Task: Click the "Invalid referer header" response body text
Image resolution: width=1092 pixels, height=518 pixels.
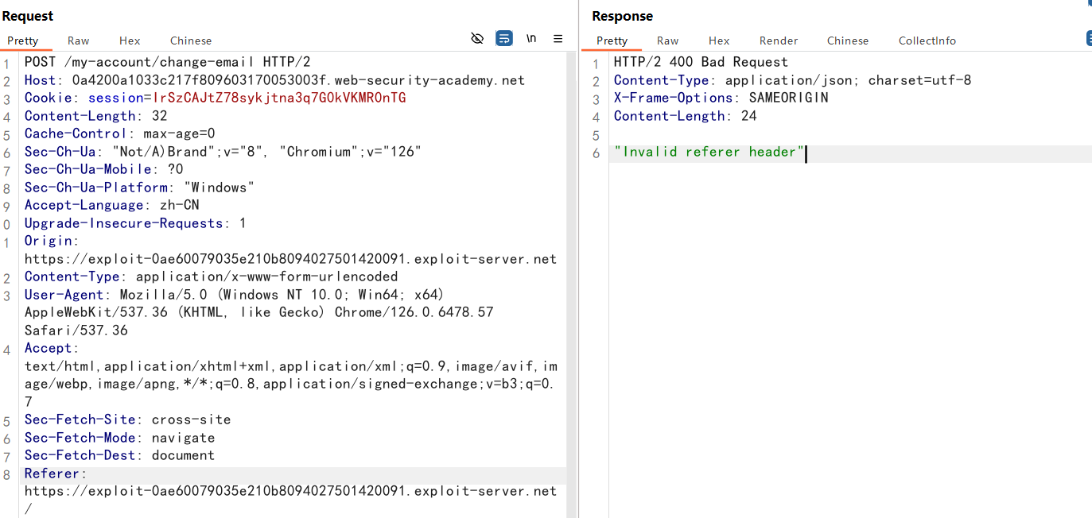Action: point(709,152)
